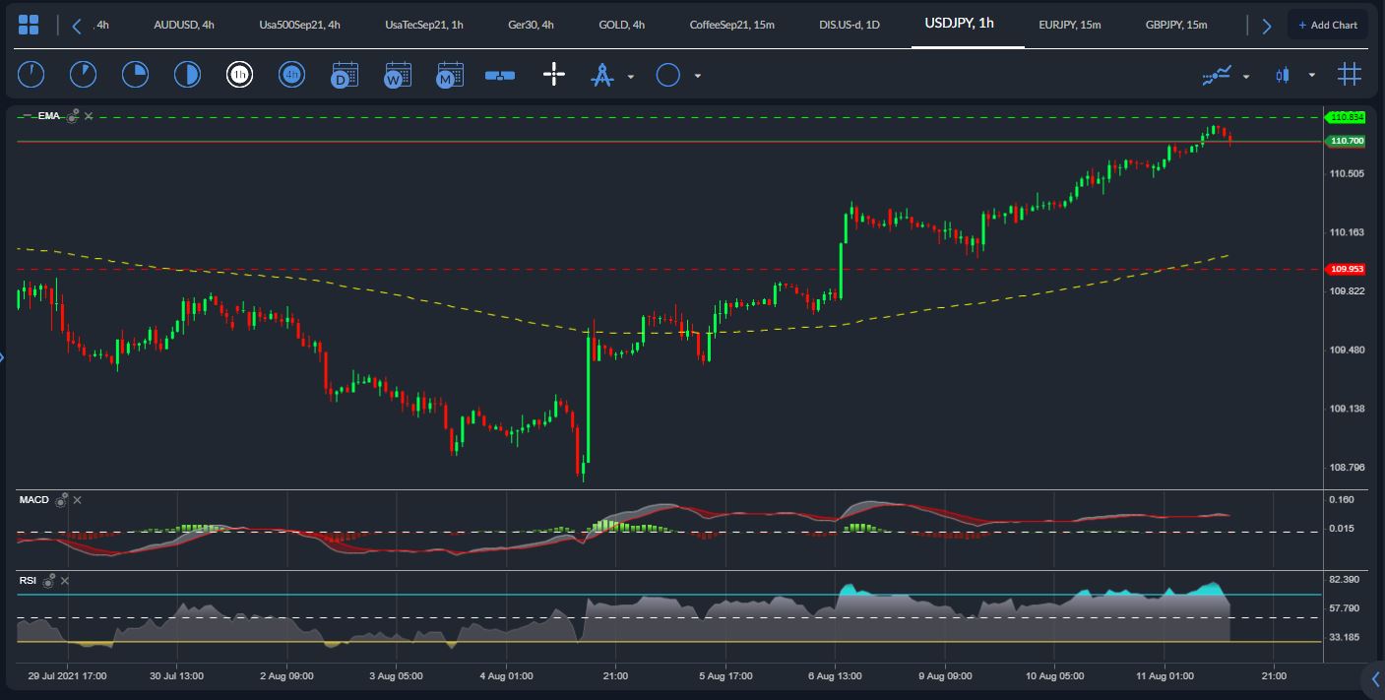
Task: Click the 11 Aug 01:00 time label
Action: (x=1164, y=676)
